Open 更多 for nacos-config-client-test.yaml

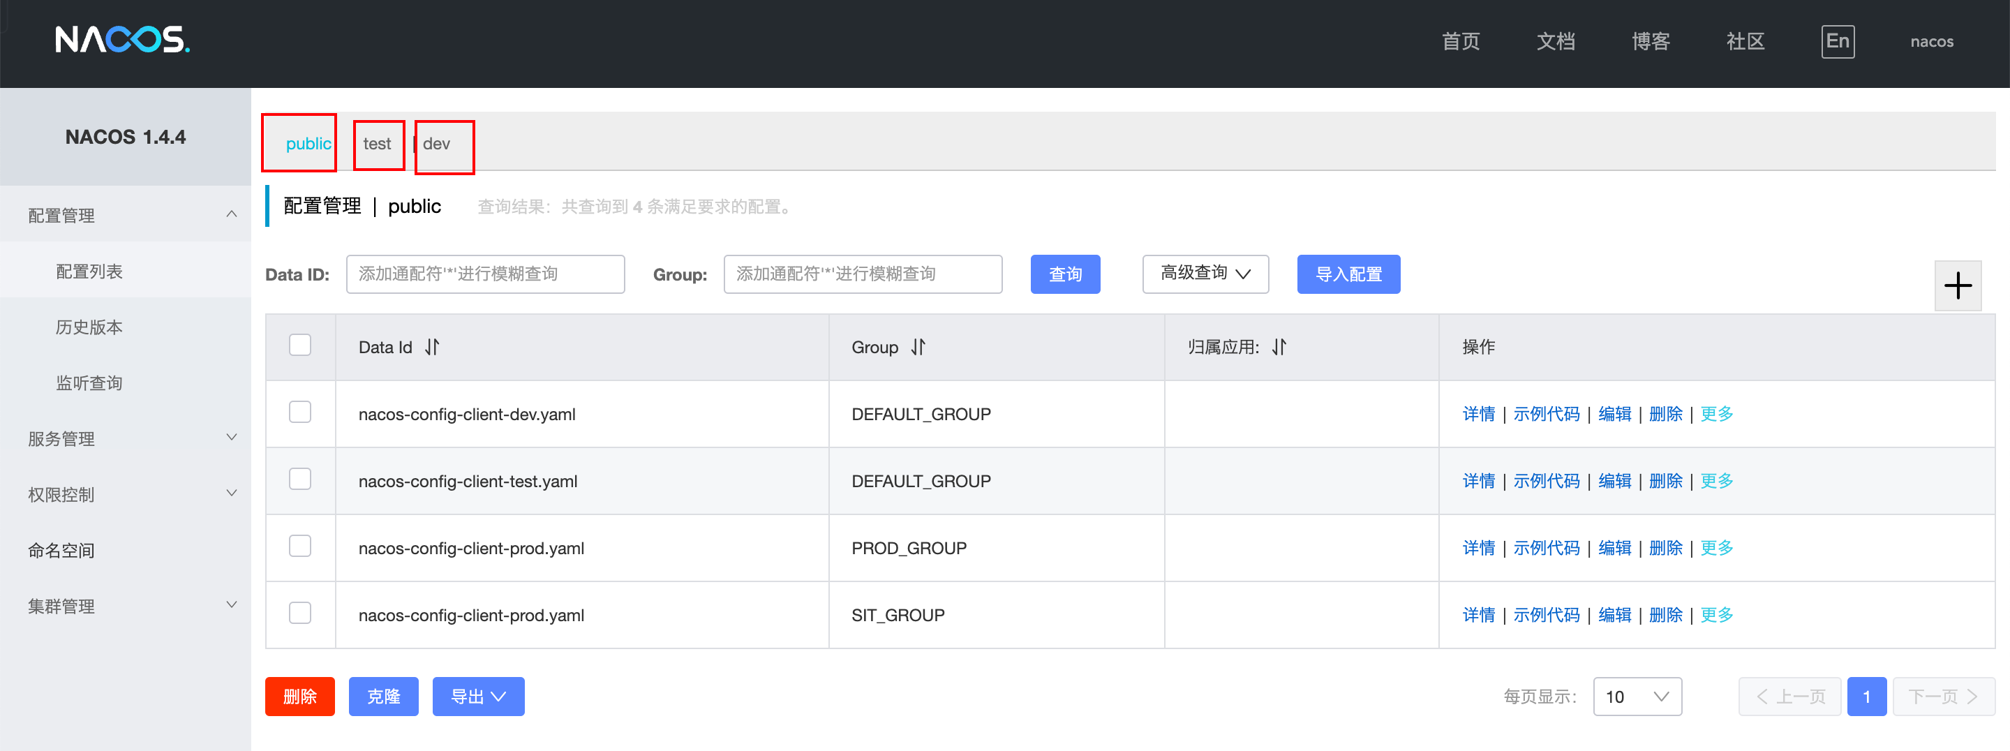click(1717, 481)
